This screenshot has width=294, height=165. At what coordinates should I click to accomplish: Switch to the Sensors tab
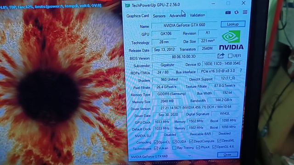click(159, 16)
